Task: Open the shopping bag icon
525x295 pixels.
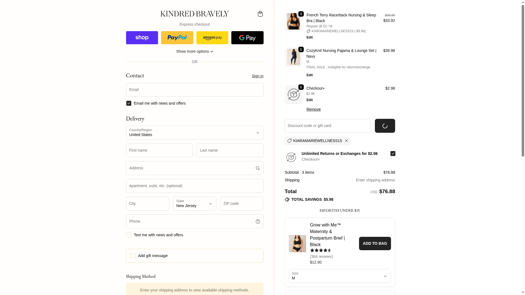Action: pos(260,14)
